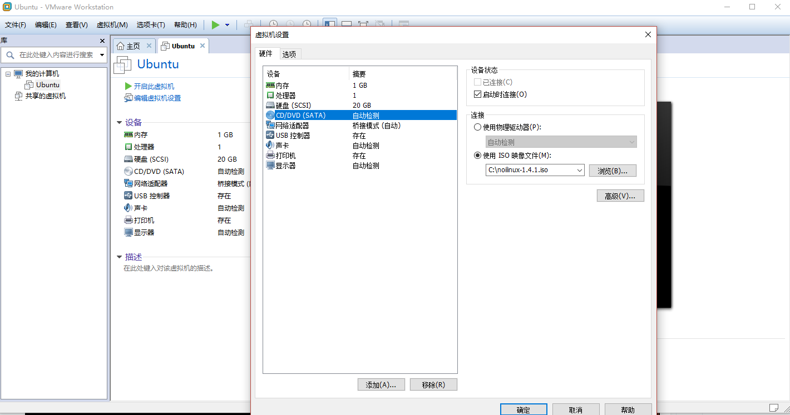Click 硬盘 disk icon in Ubuntu tab devices
The height and width of the screenshot is (415, 790).
[x=129, y=159]
